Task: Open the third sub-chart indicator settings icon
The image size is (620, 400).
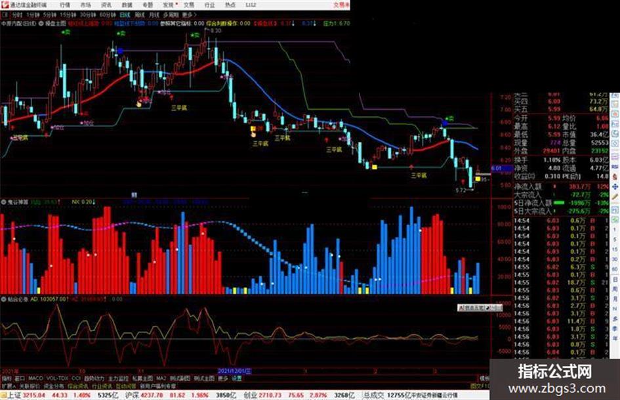Action: point(3,300)
